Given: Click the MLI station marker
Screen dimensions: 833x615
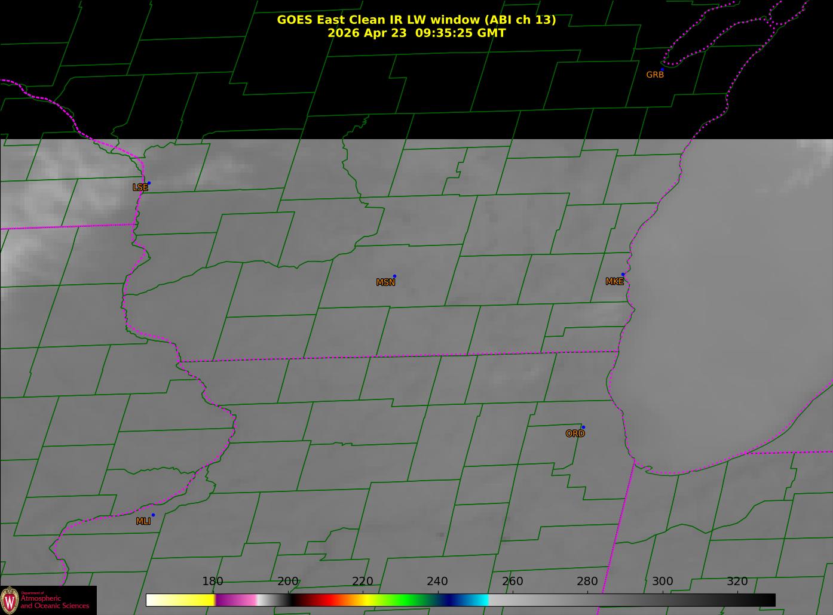Looking at the screenshot, I should [153, 515].
